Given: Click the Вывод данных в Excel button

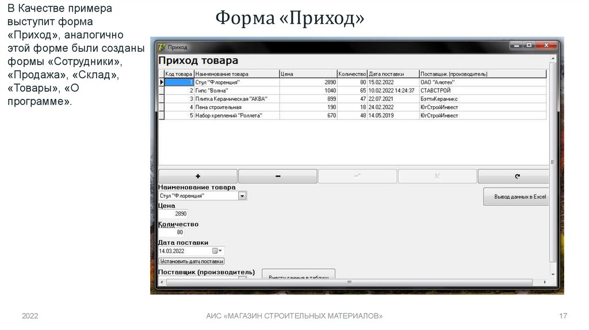Looking at the screenshot, I should 516,197.
